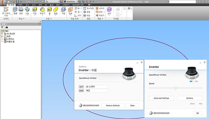The width and height of the screenshot is (209, 119).
Task: Open SpaceMouse Wireless arrow in Buttons dialog
Action: point(101,78)
